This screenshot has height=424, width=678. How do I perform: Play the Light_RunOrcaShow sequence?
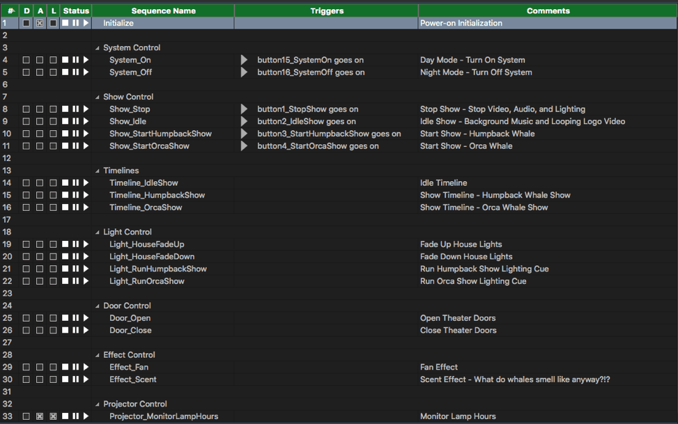pos(86,281)
